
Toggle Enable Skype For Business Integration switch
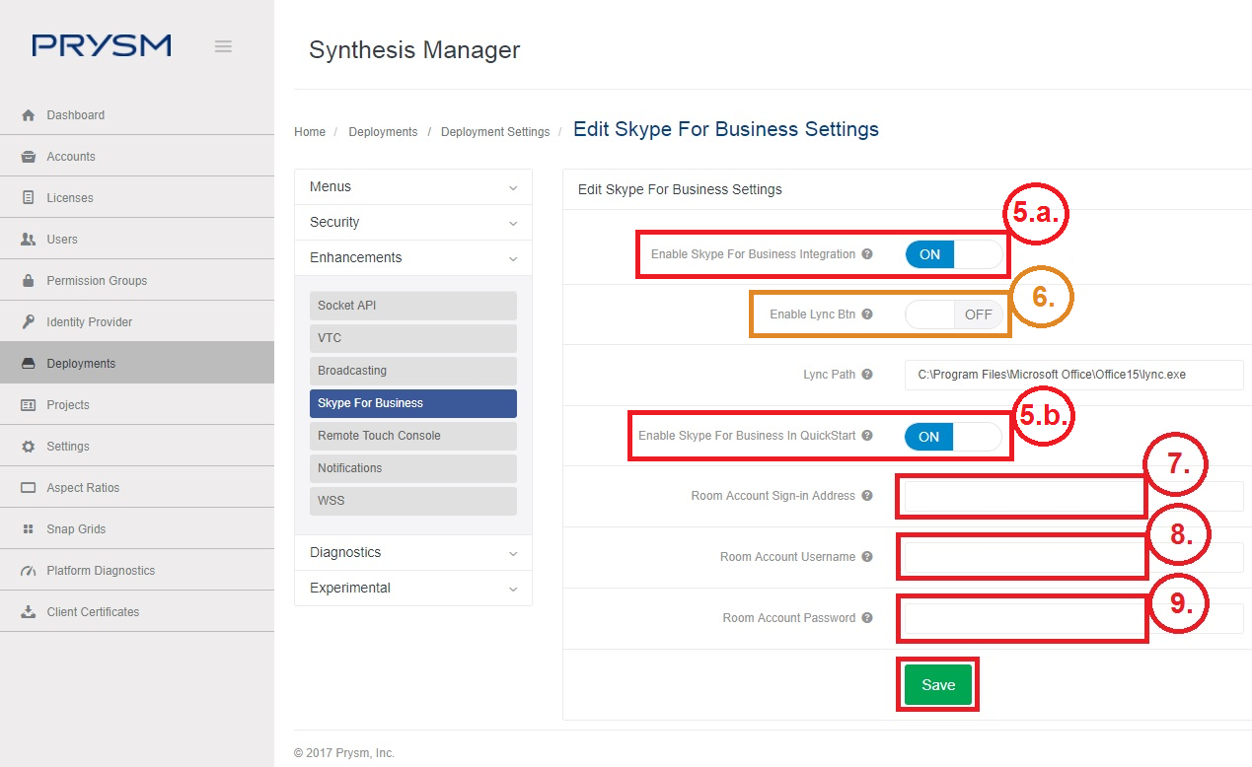click(954, 254)
